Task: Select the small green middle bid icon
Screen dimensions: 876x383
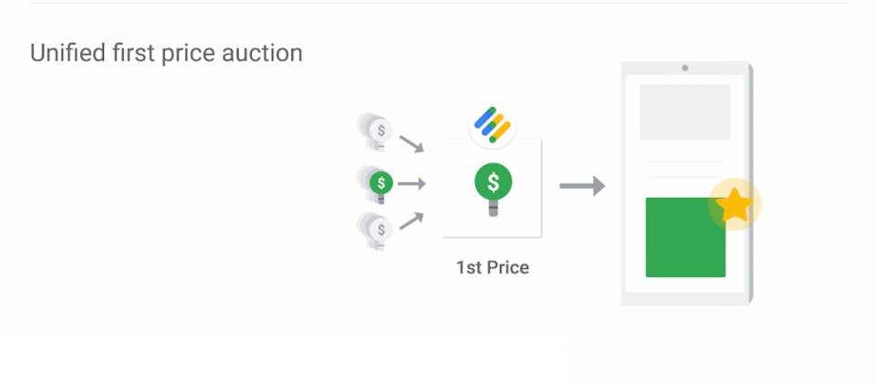Action: (x=375, y=183)
